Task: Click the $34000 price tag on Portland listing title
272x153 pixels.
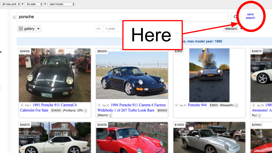Action: pyautogui.click(x=56, y=111)
